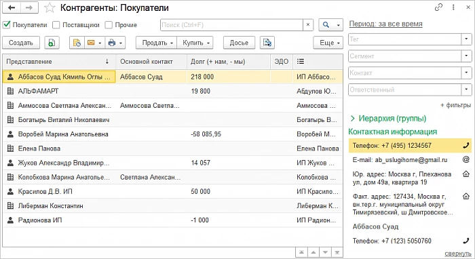Open the printer icon's dropdown arrow
The height and width of the screenshot is (259, 475).
click(121, 43)
